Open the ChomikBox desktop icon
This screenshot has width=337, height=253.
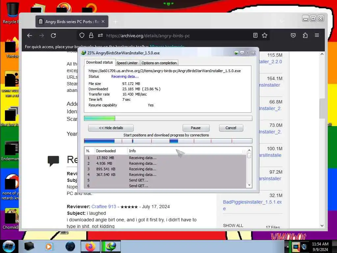(11, 219)
